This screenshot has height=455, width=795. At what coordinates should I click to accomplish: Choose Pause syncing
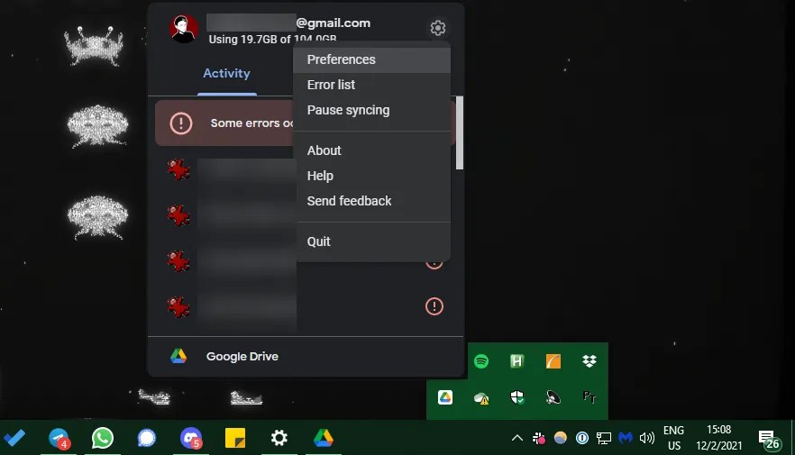click(371, 110)
